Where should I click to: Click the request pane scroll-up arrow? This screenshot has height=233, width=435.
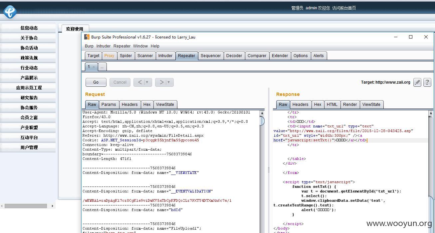[x=262, y=113]
